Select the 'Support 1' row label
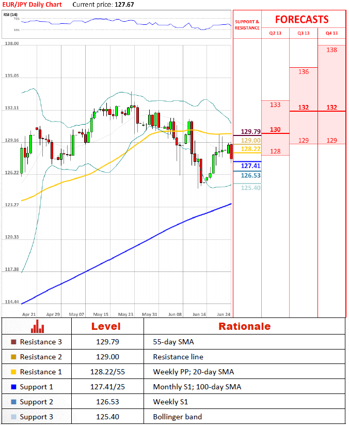349x425 pixels. (37, 387)
